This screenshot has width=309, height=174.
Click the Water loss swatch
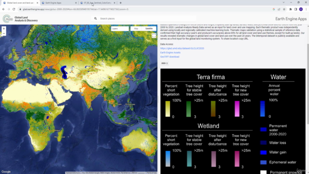[263, 143]
